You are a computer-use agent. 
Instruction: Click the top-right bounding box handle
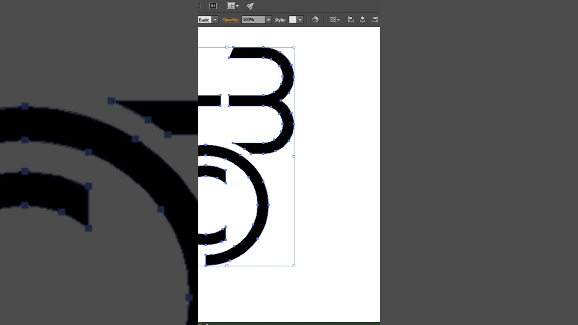294,47
